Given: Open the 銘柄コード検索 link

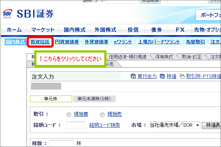Looking at the screenshot, I should [105, 125].
